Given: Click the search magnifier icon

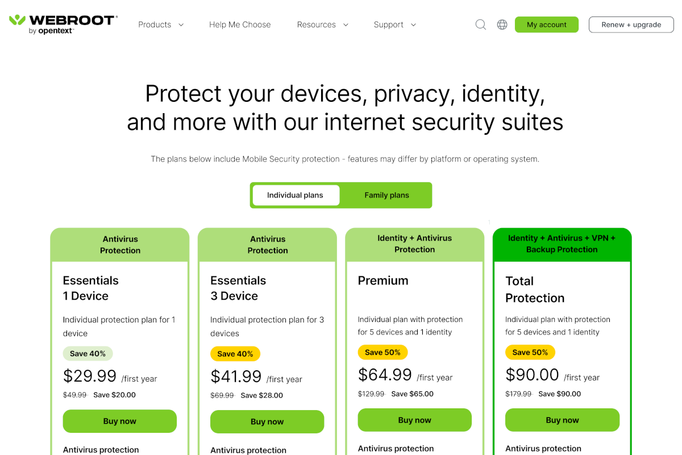Looking at the screenshot, I should tap(480, 24).
